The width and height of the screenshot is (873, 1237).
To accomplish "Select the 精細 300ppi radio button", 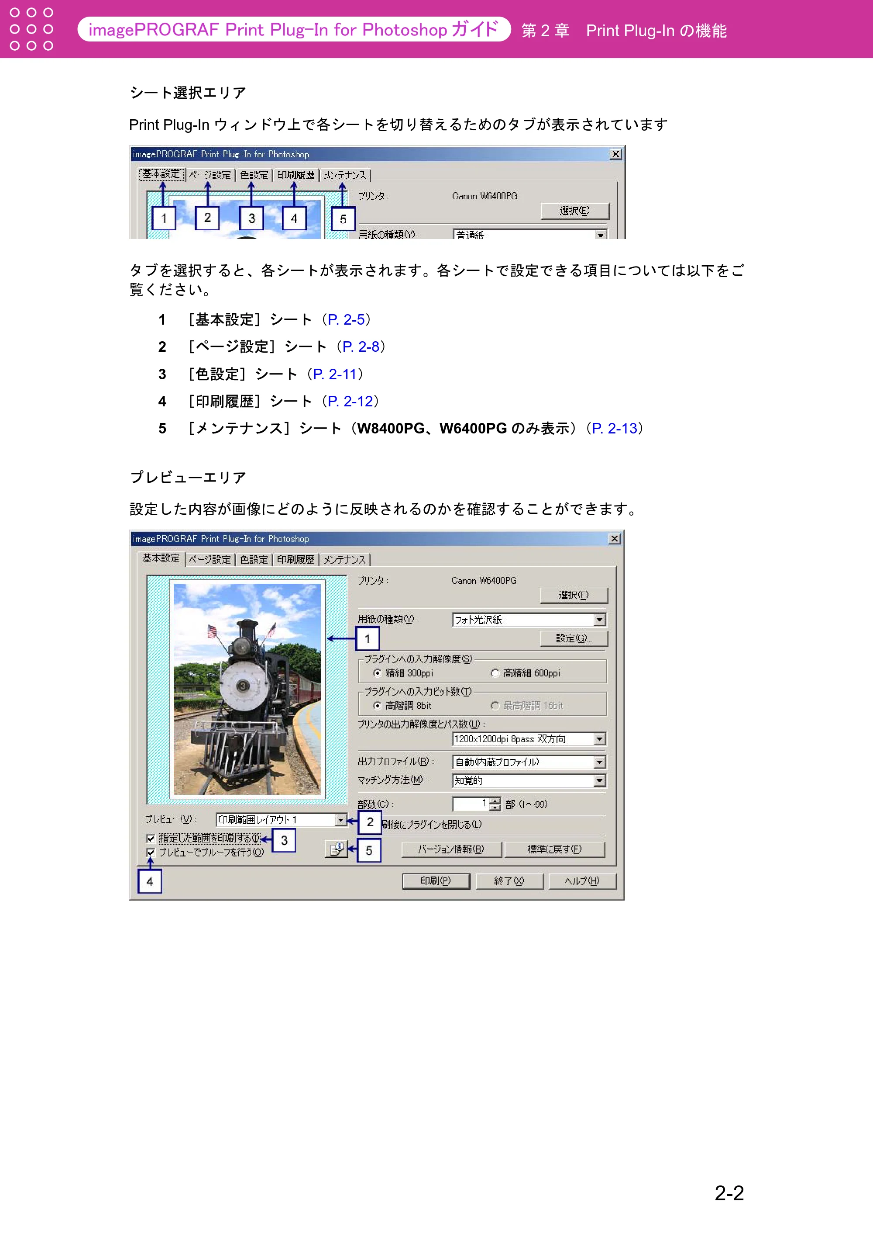I will (377, 673).
